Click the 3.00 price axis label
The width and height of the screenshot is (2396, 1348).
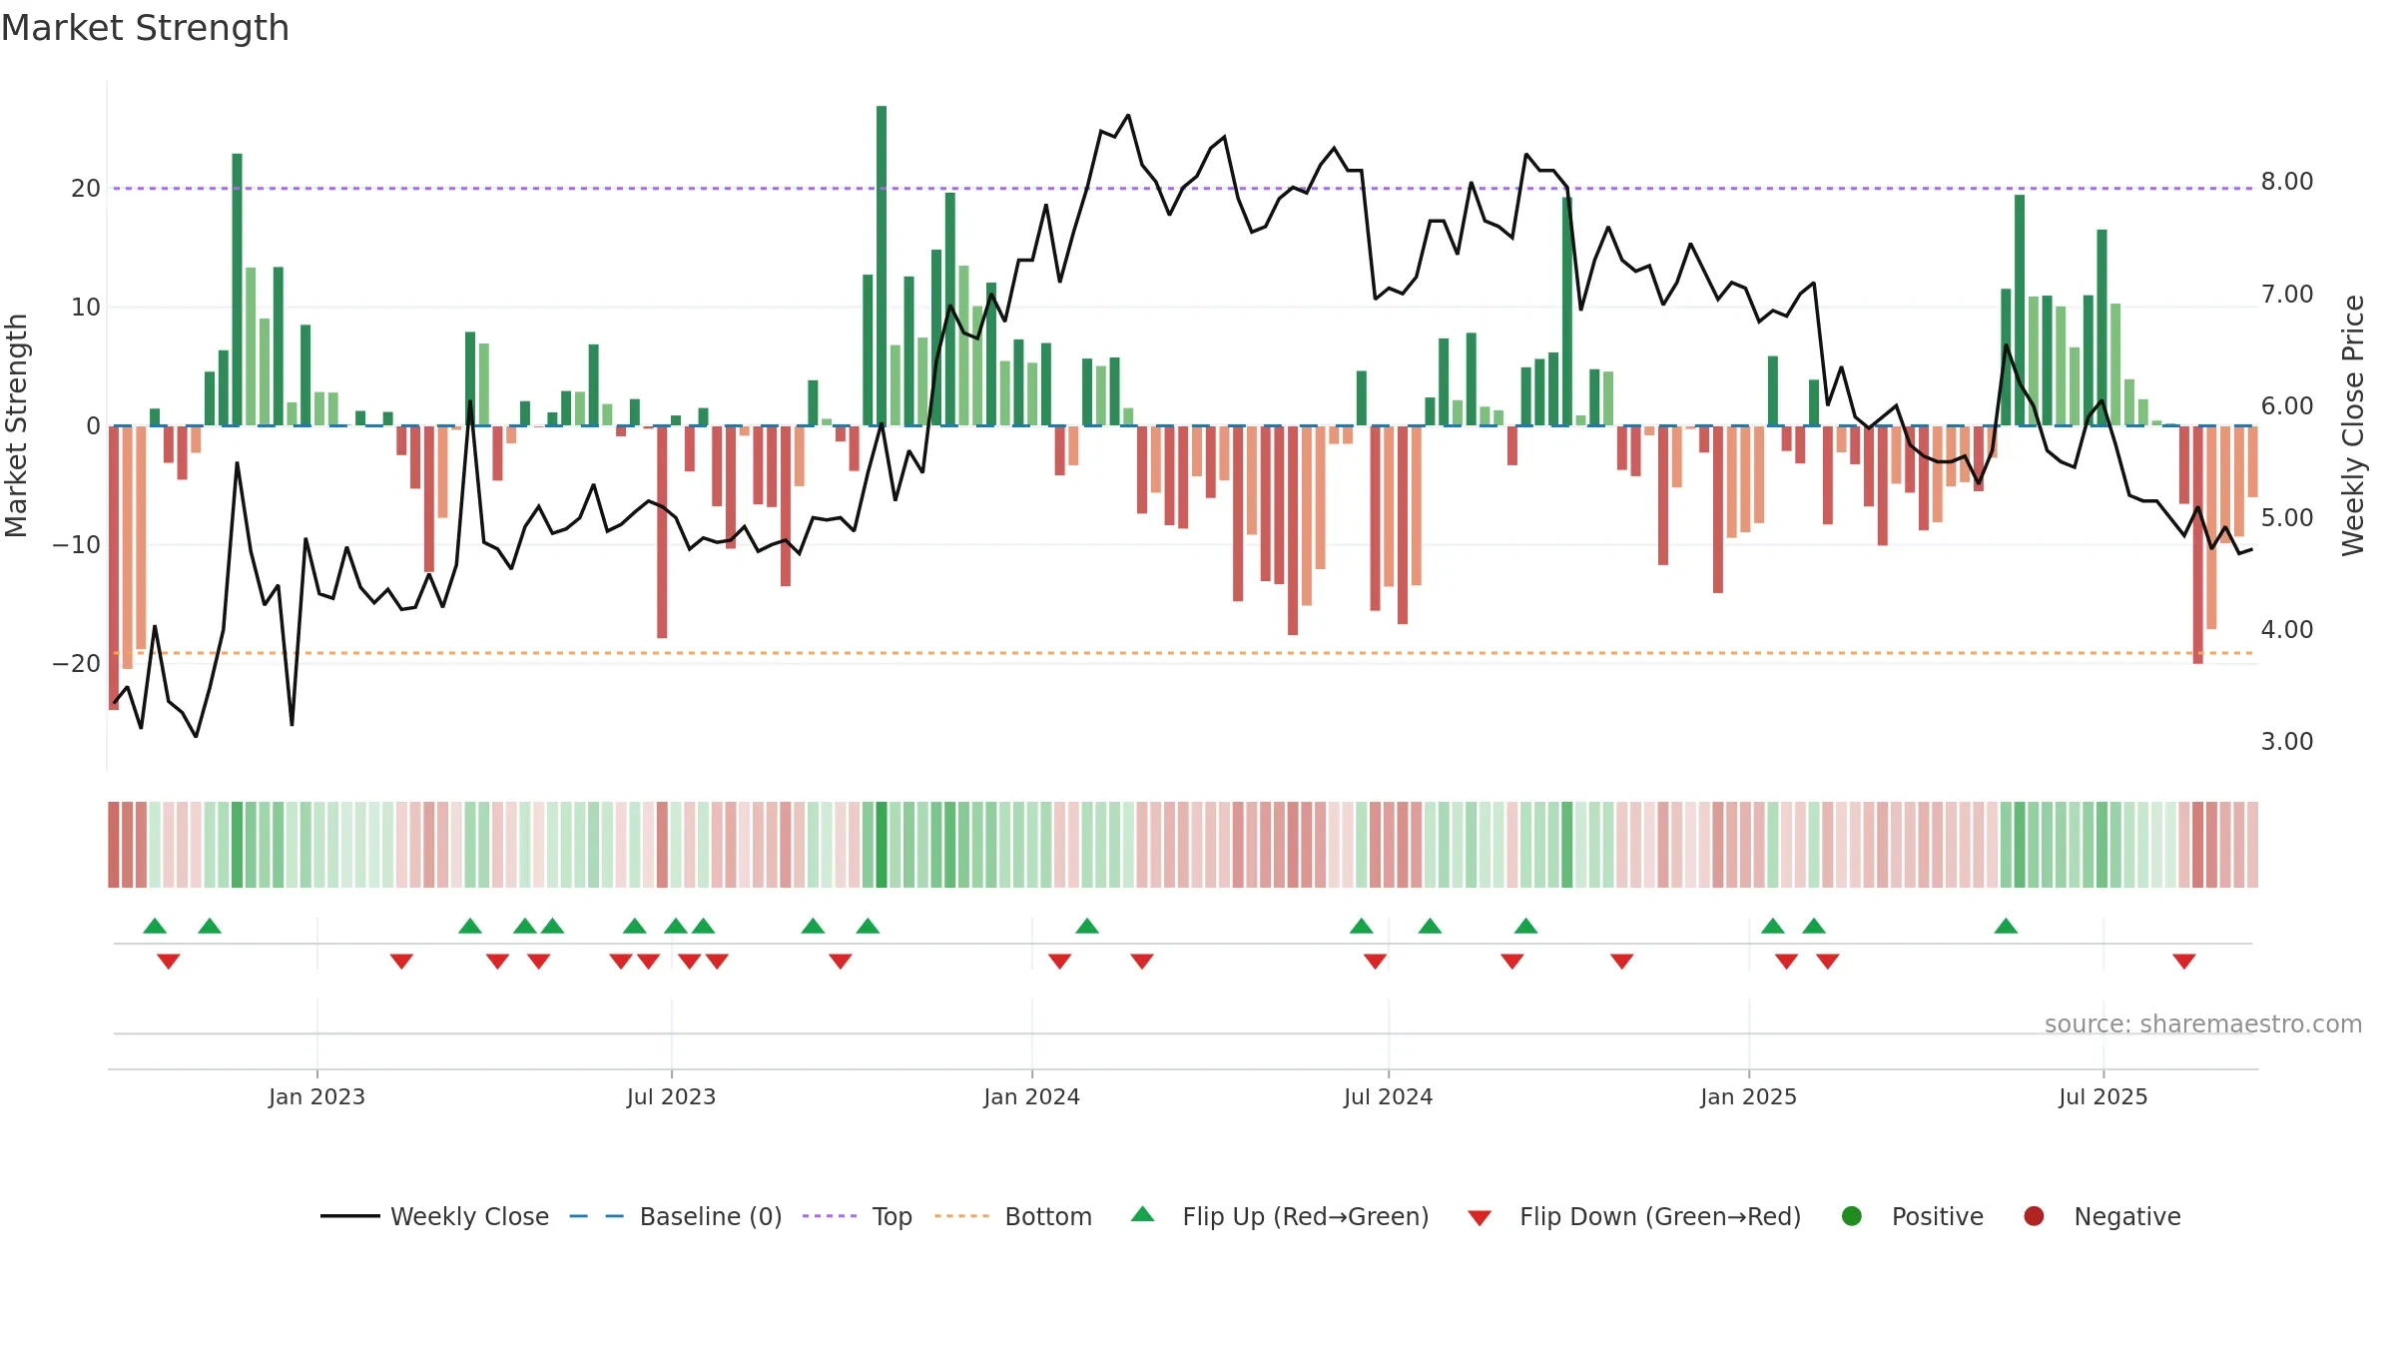pos(2287,742)
